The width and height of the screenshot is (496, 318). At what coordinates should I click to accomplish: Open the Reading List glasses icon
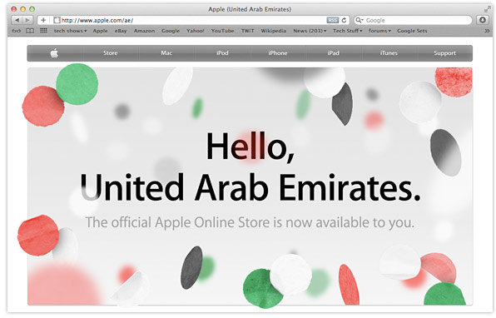(16, 31)
